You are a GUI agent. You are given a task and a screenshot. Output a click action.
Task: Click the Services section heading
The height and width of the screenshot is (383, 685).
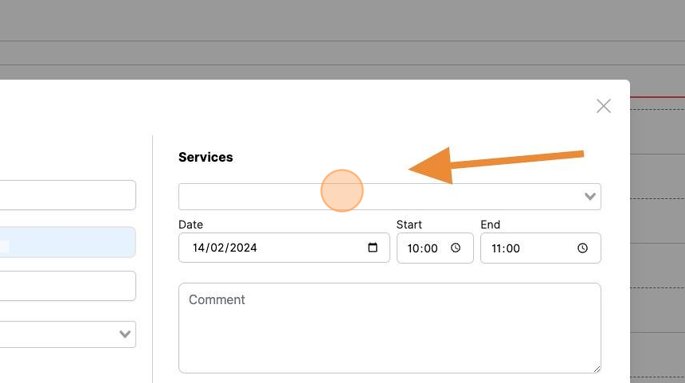205,157
